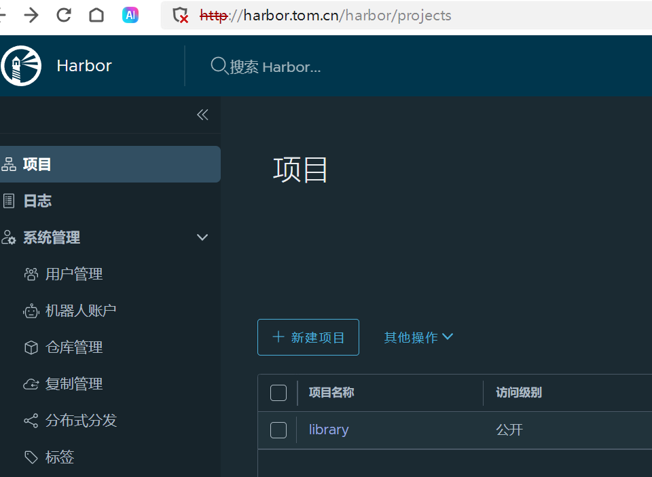
Task: Go to 标签 page
Action: coord(60,457)
